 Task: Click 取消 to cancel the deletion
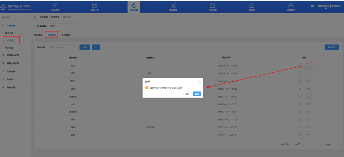click(x=187, y=94)
